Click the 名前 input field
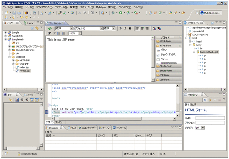The image size is (229, 159). 210,118
